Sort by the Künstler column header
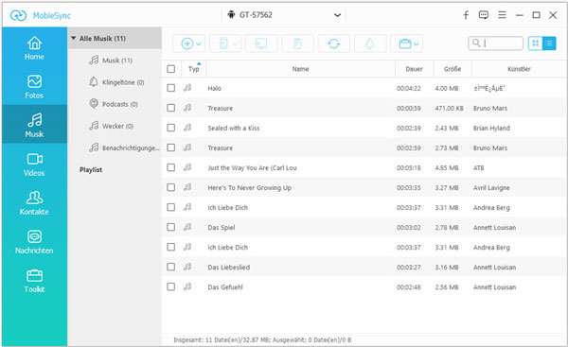 519,69
